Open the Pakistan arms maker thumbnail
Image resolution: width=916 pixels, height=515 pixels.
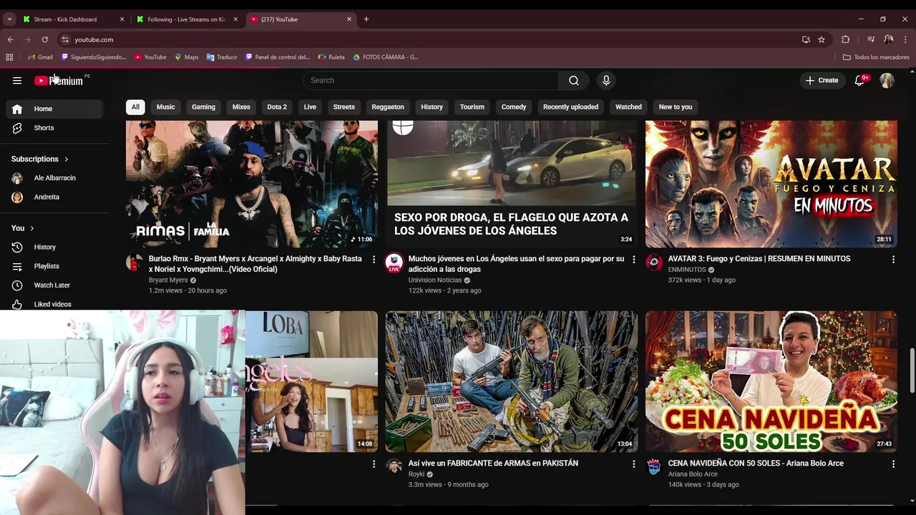coord(512,381)
